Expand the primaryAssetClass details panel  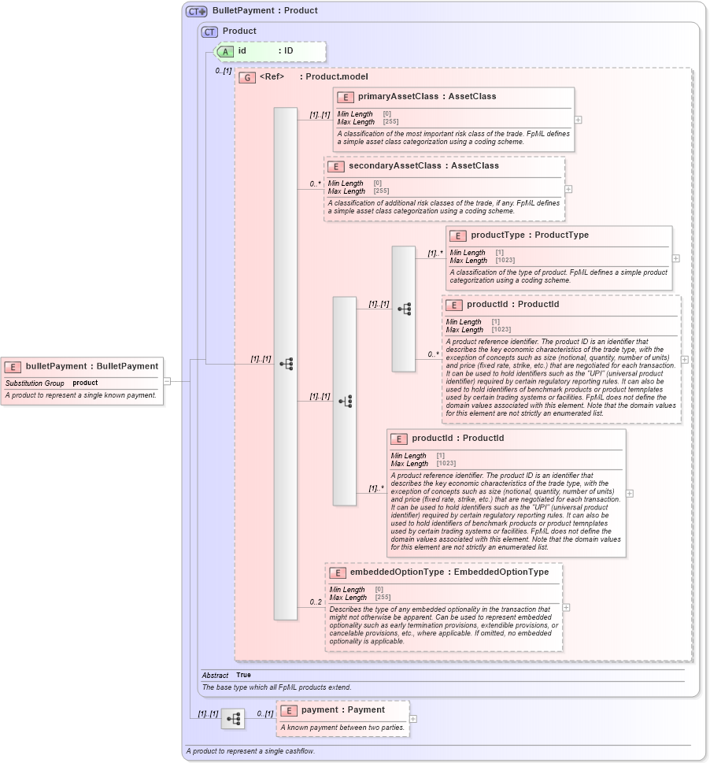(x=576, y=120)
